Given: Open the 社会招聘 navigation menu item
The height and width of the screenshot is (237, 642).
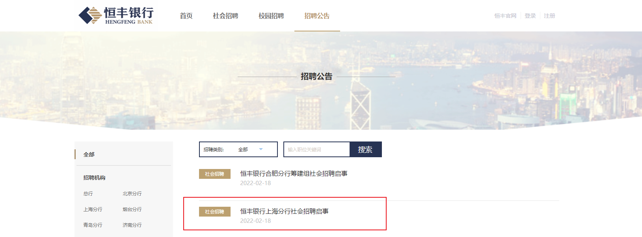Looking at the screenshot, I should [225, 16].
